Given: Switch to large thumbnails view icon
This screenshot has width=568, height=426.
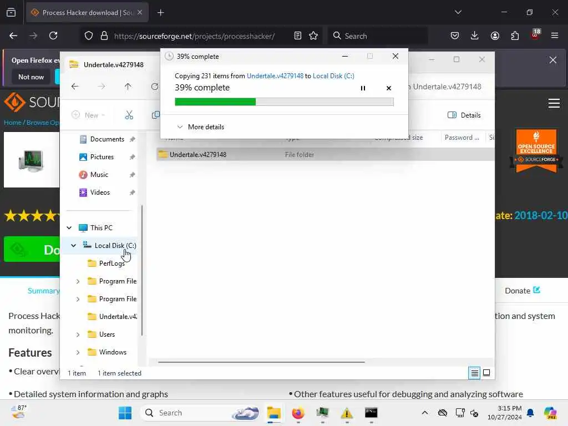Looking at the screenshot, I should pos(486,373).
